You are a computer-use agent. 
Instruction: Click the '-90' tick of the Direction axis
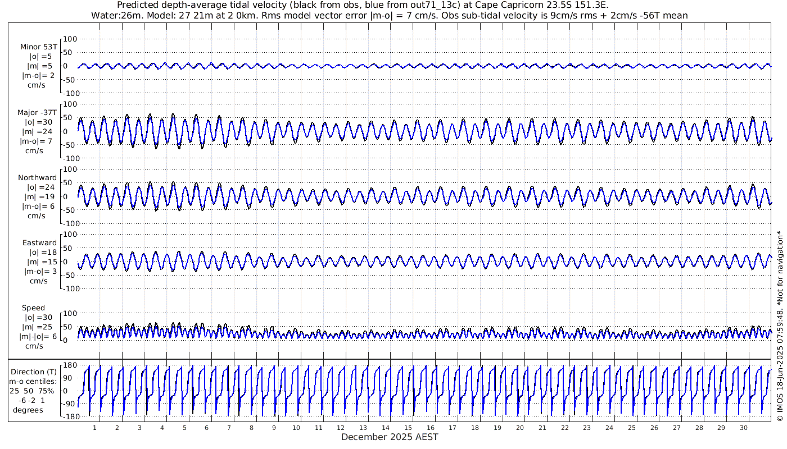(x=69, y=404)
